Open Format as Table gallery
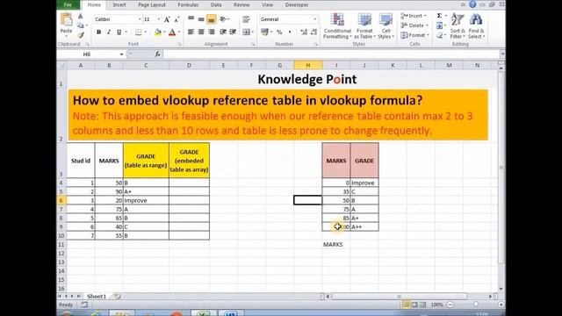Image resolution: width=562 pixels, height=316 pixels. click(364, 26)
